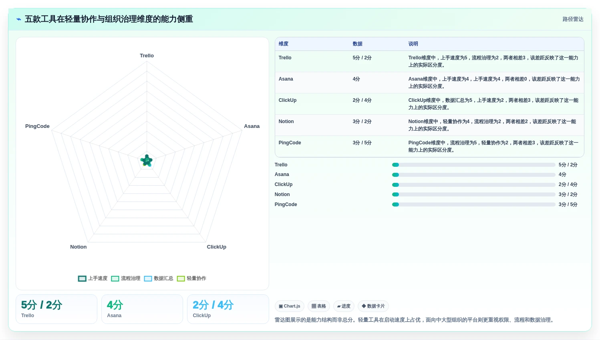Click the 路径雷达 label in the header
The width and height of the screenshot is (600, 340).
[x=573, y=19]
